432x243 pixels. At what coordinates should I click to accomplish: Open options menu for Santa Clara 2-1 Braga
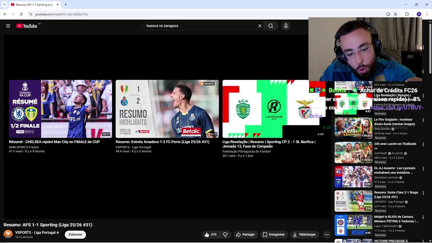(x=423, y=193)
